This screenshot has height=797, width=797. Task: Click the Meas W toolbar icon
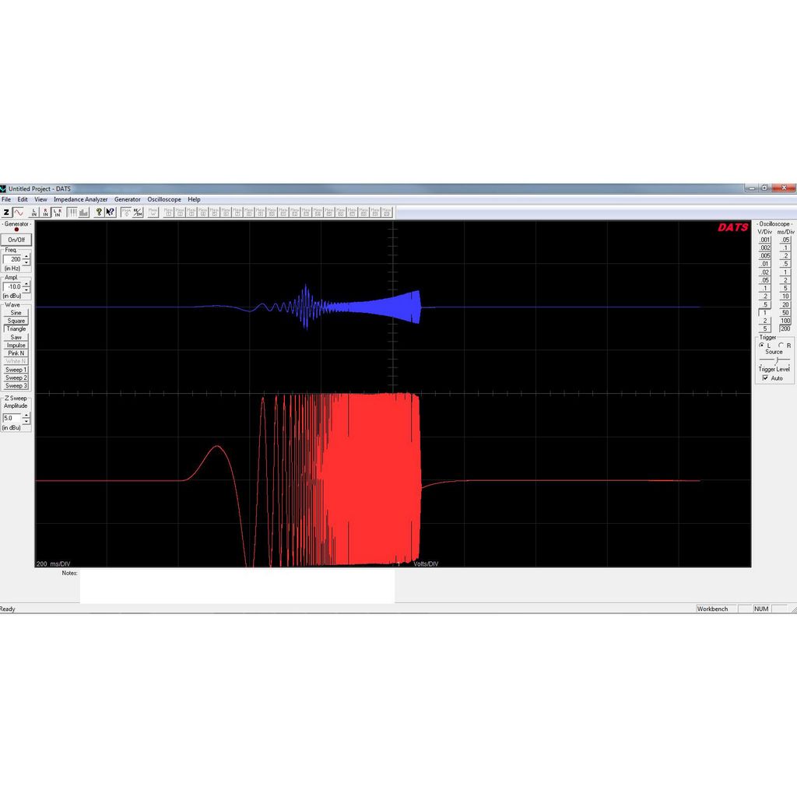click(x=153, y=212)
